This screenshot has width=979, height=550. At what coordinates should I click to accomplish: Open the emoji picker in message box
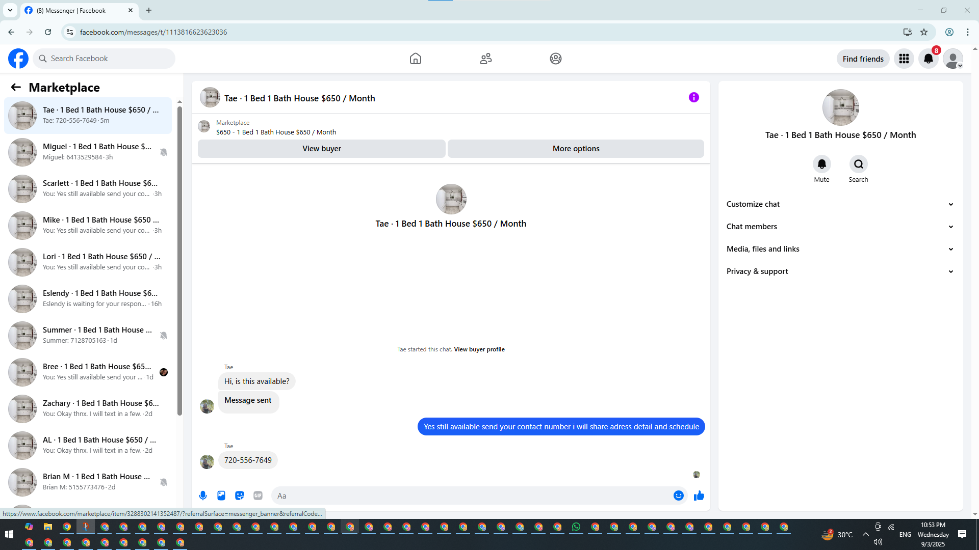[x=679, y=496]
